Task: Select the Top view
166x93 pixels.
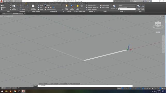Action: coord(2,5)
